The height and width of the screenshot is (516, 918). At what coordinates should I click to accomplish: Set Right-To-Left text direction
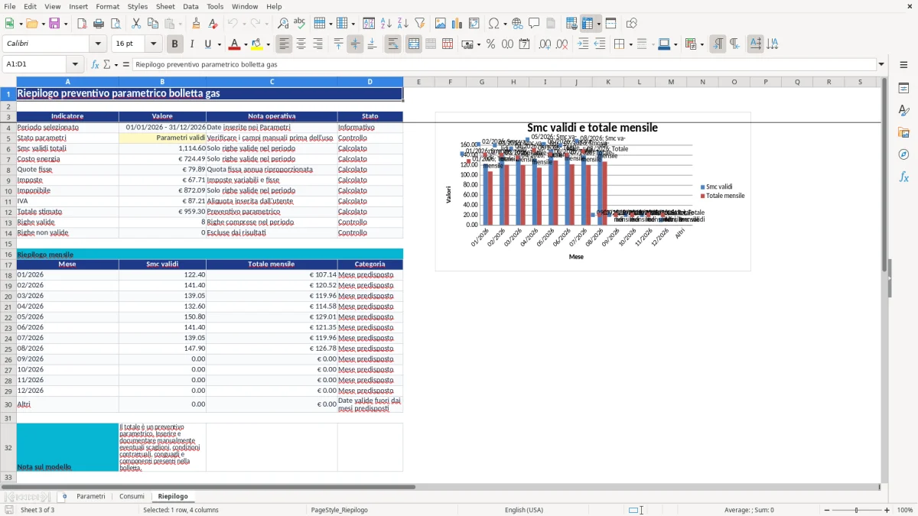[734, 44]
